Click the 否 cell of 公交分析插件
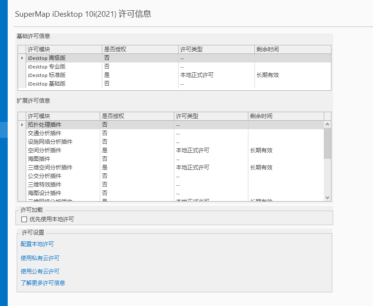373x306 pixels. click(x=137, y=176)
